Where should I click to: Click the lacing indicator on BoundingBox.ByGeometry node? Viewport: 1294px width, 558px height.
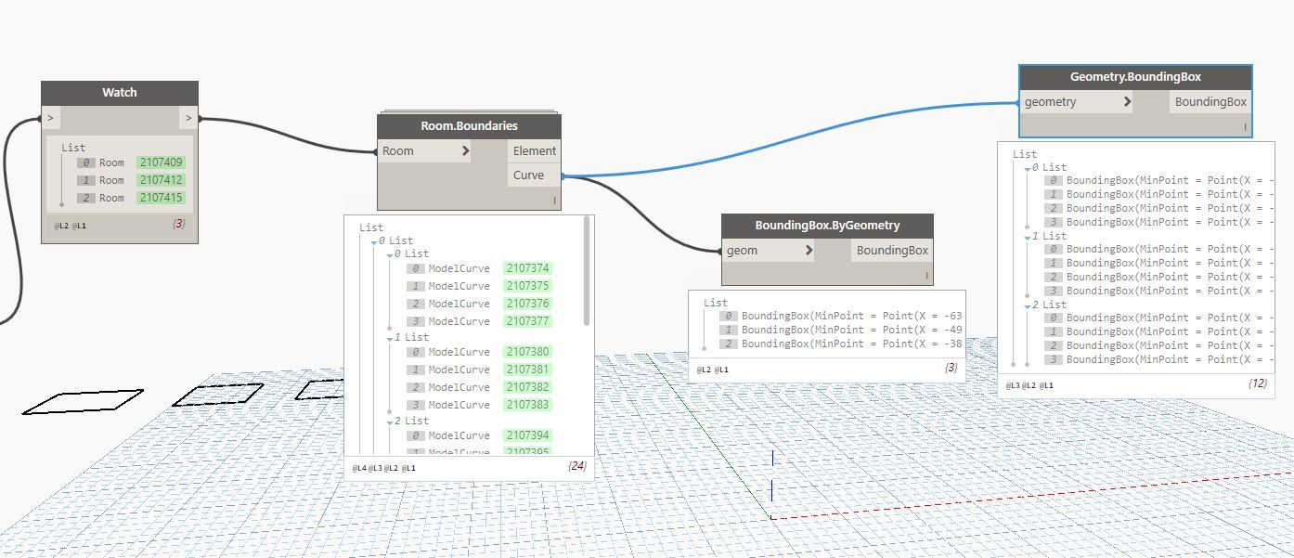(926, 275)
